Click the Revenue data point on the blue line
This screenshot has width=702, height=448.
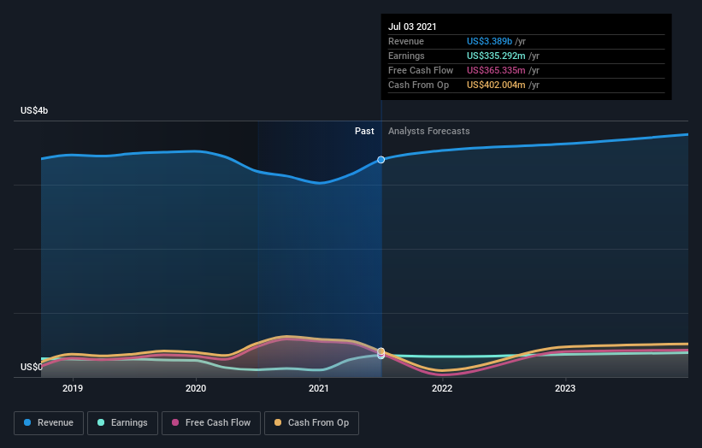pyautogui.click(x=381, y=160)
